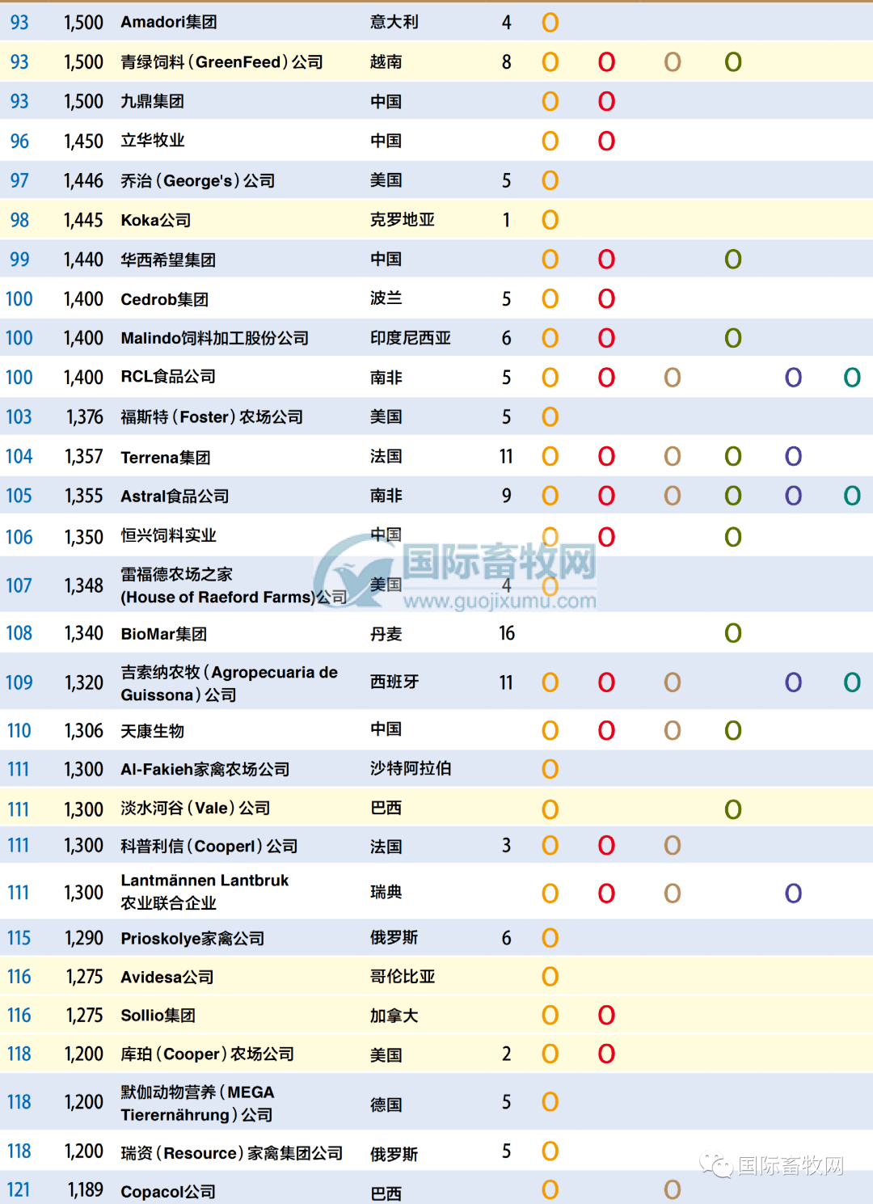Viewport: 873px width, 1204px height.
Task: Select the green circle for BioMar集团
Action: 732,633
